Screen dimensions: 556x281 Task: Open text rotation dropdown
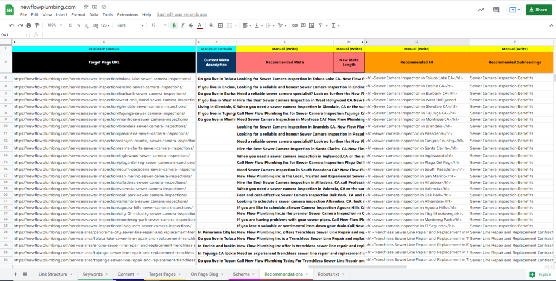point(282,25)
